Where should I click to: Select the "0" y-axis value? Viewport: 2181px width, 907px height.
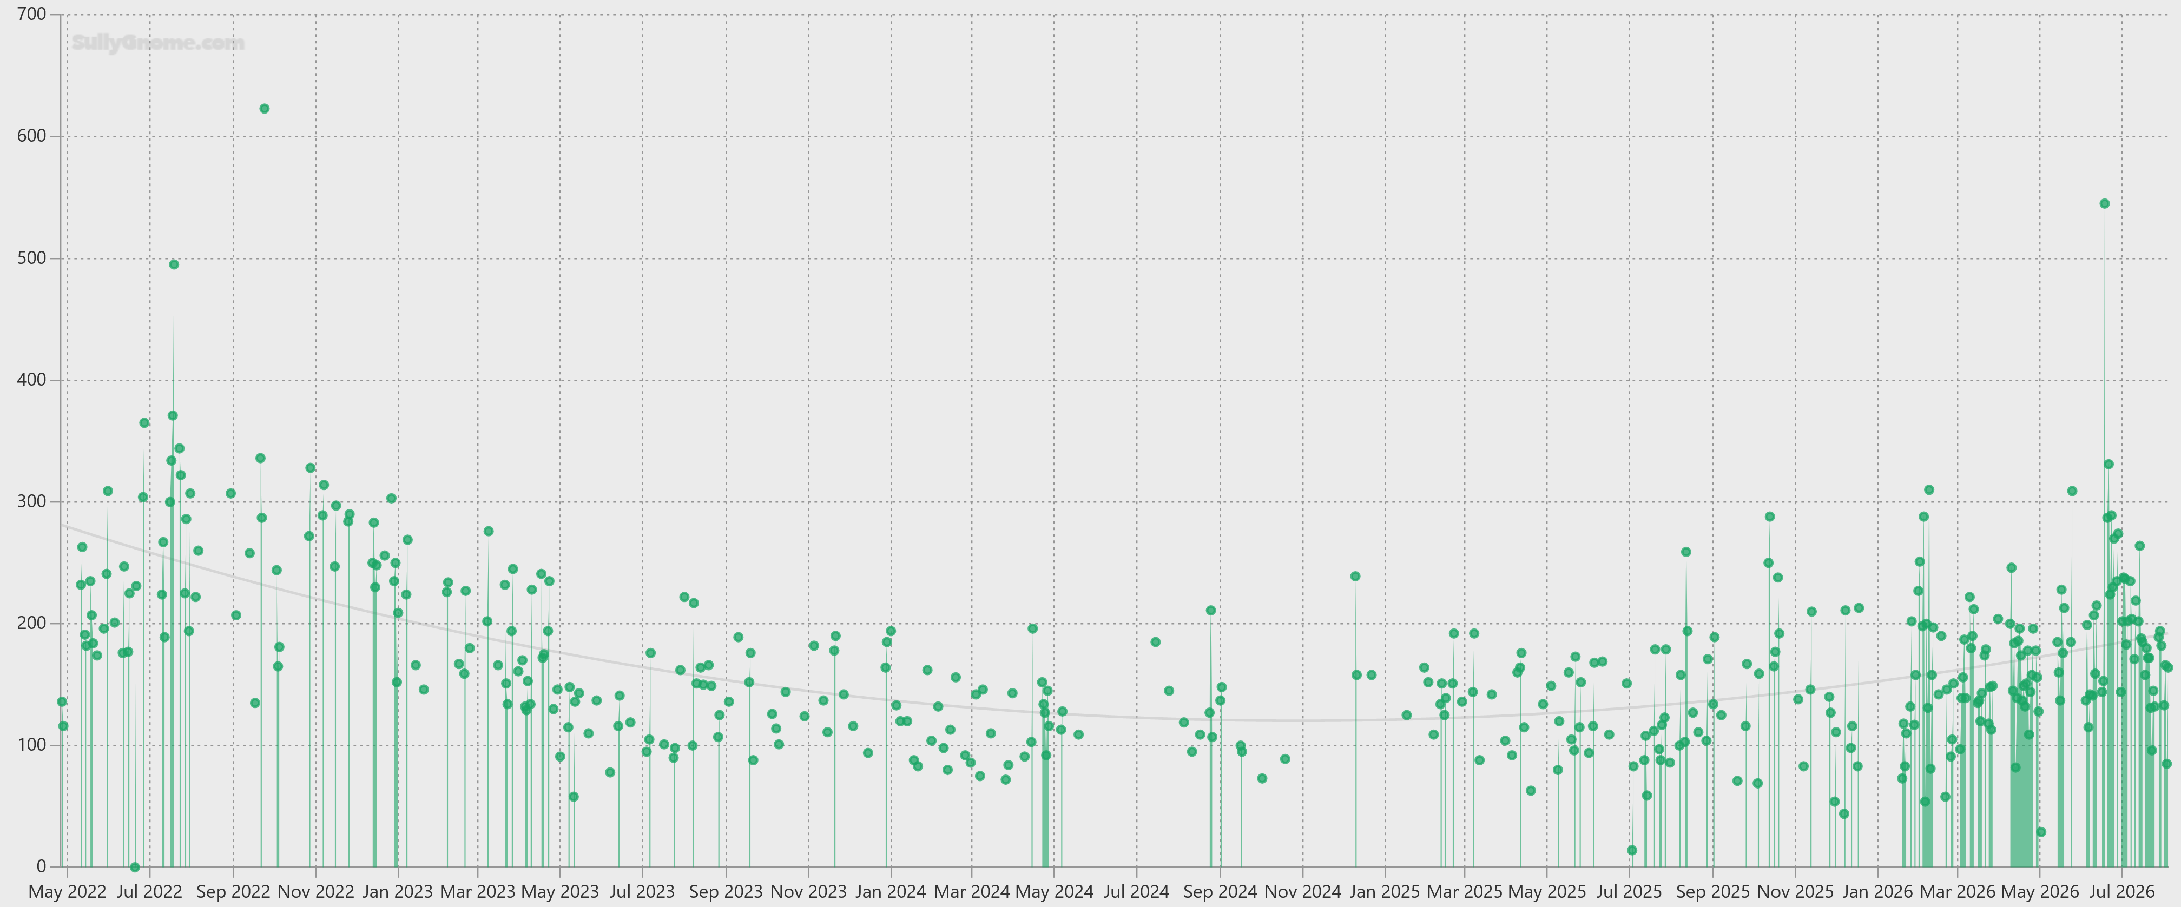42,867
